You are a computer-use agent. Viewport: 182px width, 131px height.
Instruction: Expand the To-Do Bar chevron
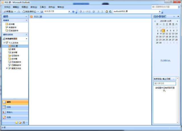174,16
